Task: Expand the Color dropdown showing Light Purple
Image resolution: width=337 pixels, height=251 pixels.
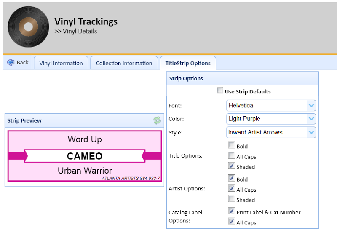Action: [271, 119]
